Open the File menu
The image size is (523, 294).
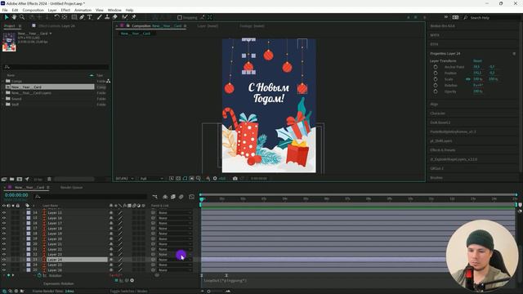point(5,10)
